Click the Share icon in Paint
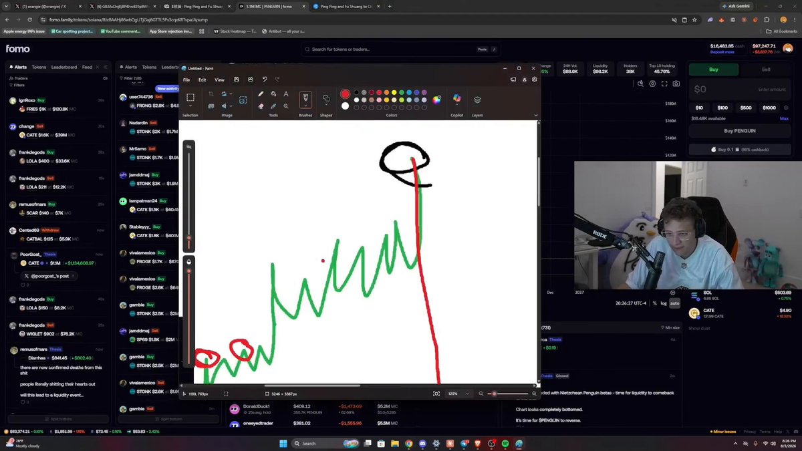The height and width of the screenshot is (451, 802). tap(251, 80)
